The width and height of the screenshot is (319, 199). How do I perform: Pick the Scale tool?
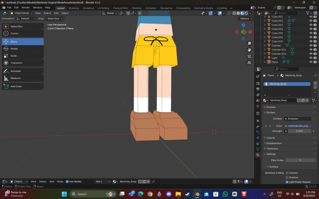point(23,56)
